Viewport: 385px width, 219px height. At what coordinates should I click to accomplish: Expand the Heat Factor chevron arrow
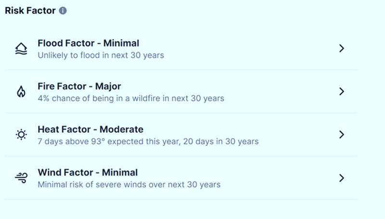[x=342, y=135]
